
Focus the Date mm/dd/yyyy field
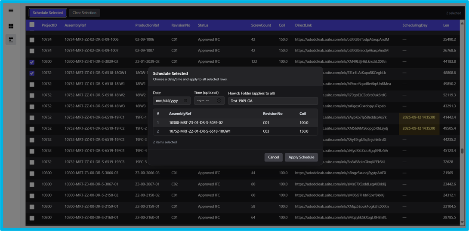tap(171, 101)
